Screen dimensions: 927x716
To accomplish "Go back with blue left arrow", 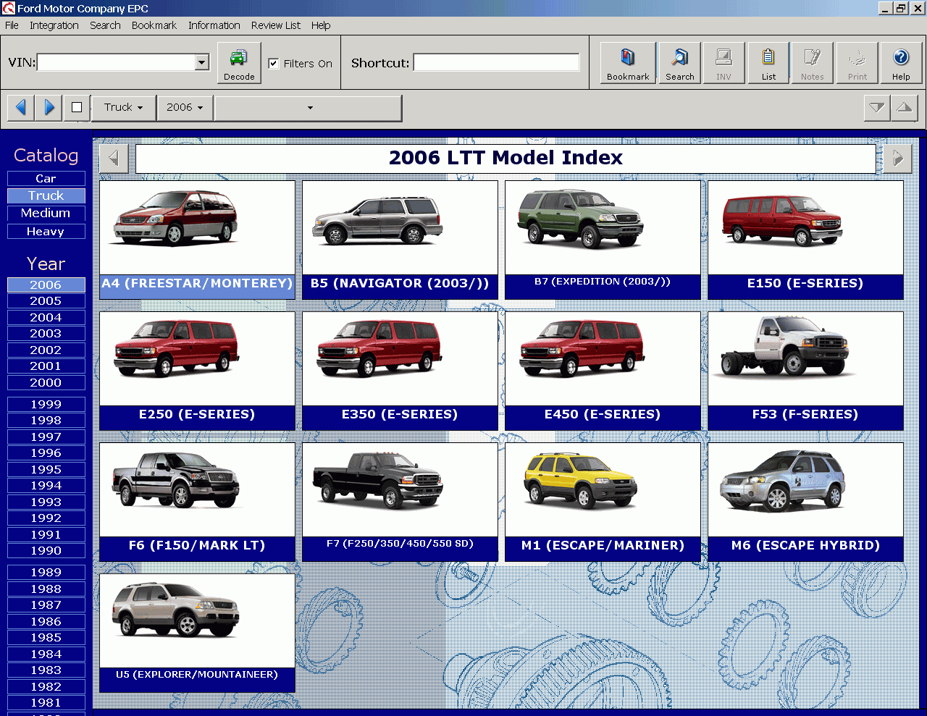I will coord(21,107).
